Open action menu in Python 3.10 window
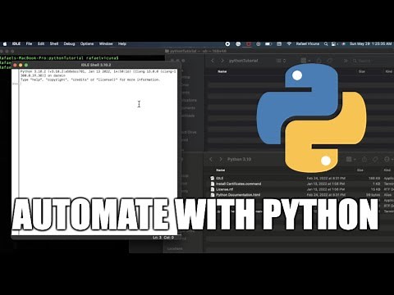 (x=388, y=159)
